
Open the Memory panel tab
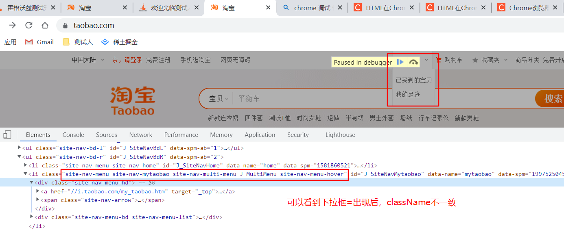[x=221, y=135]
